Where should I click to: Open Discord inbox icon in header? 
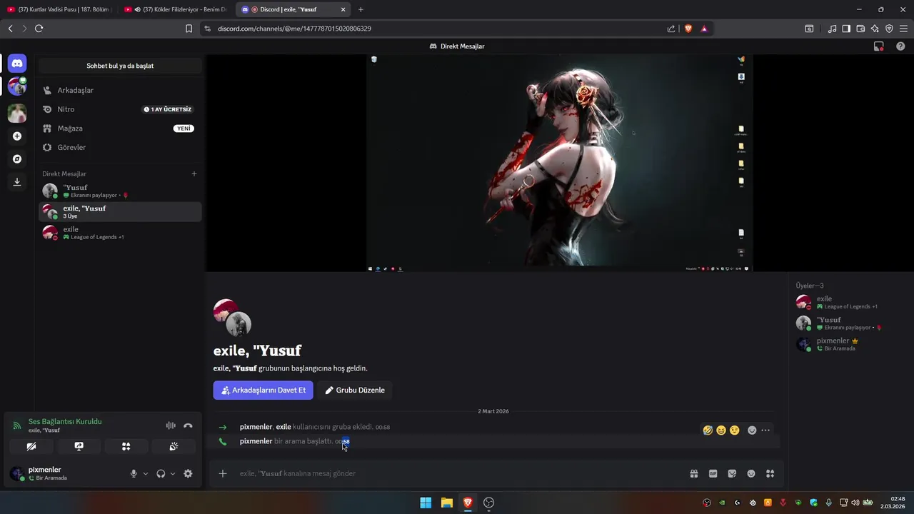point(879,46)
